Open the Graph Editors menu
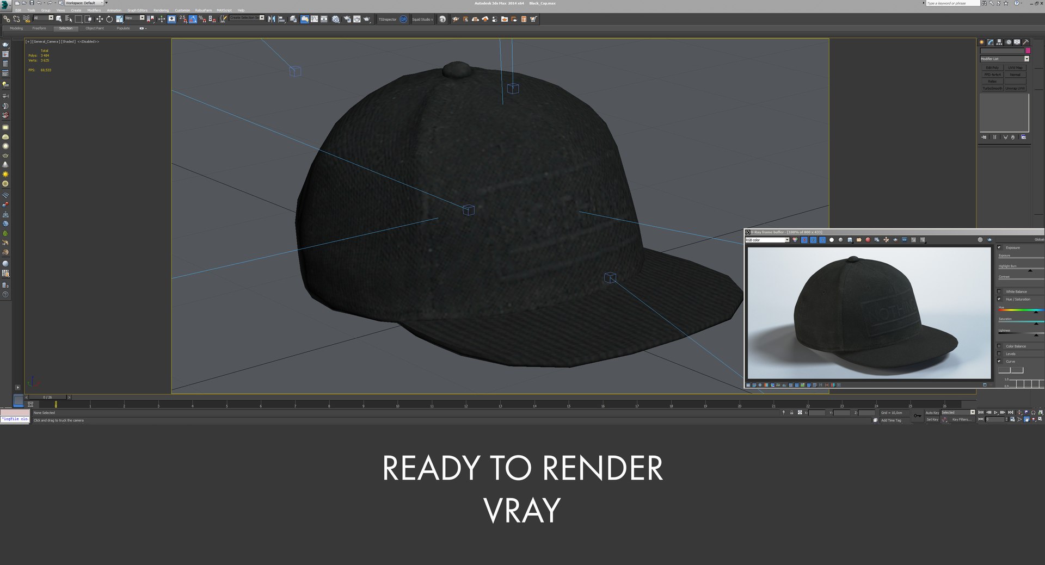This screenshot has height=565, width=1045. (x=137, y=10)
